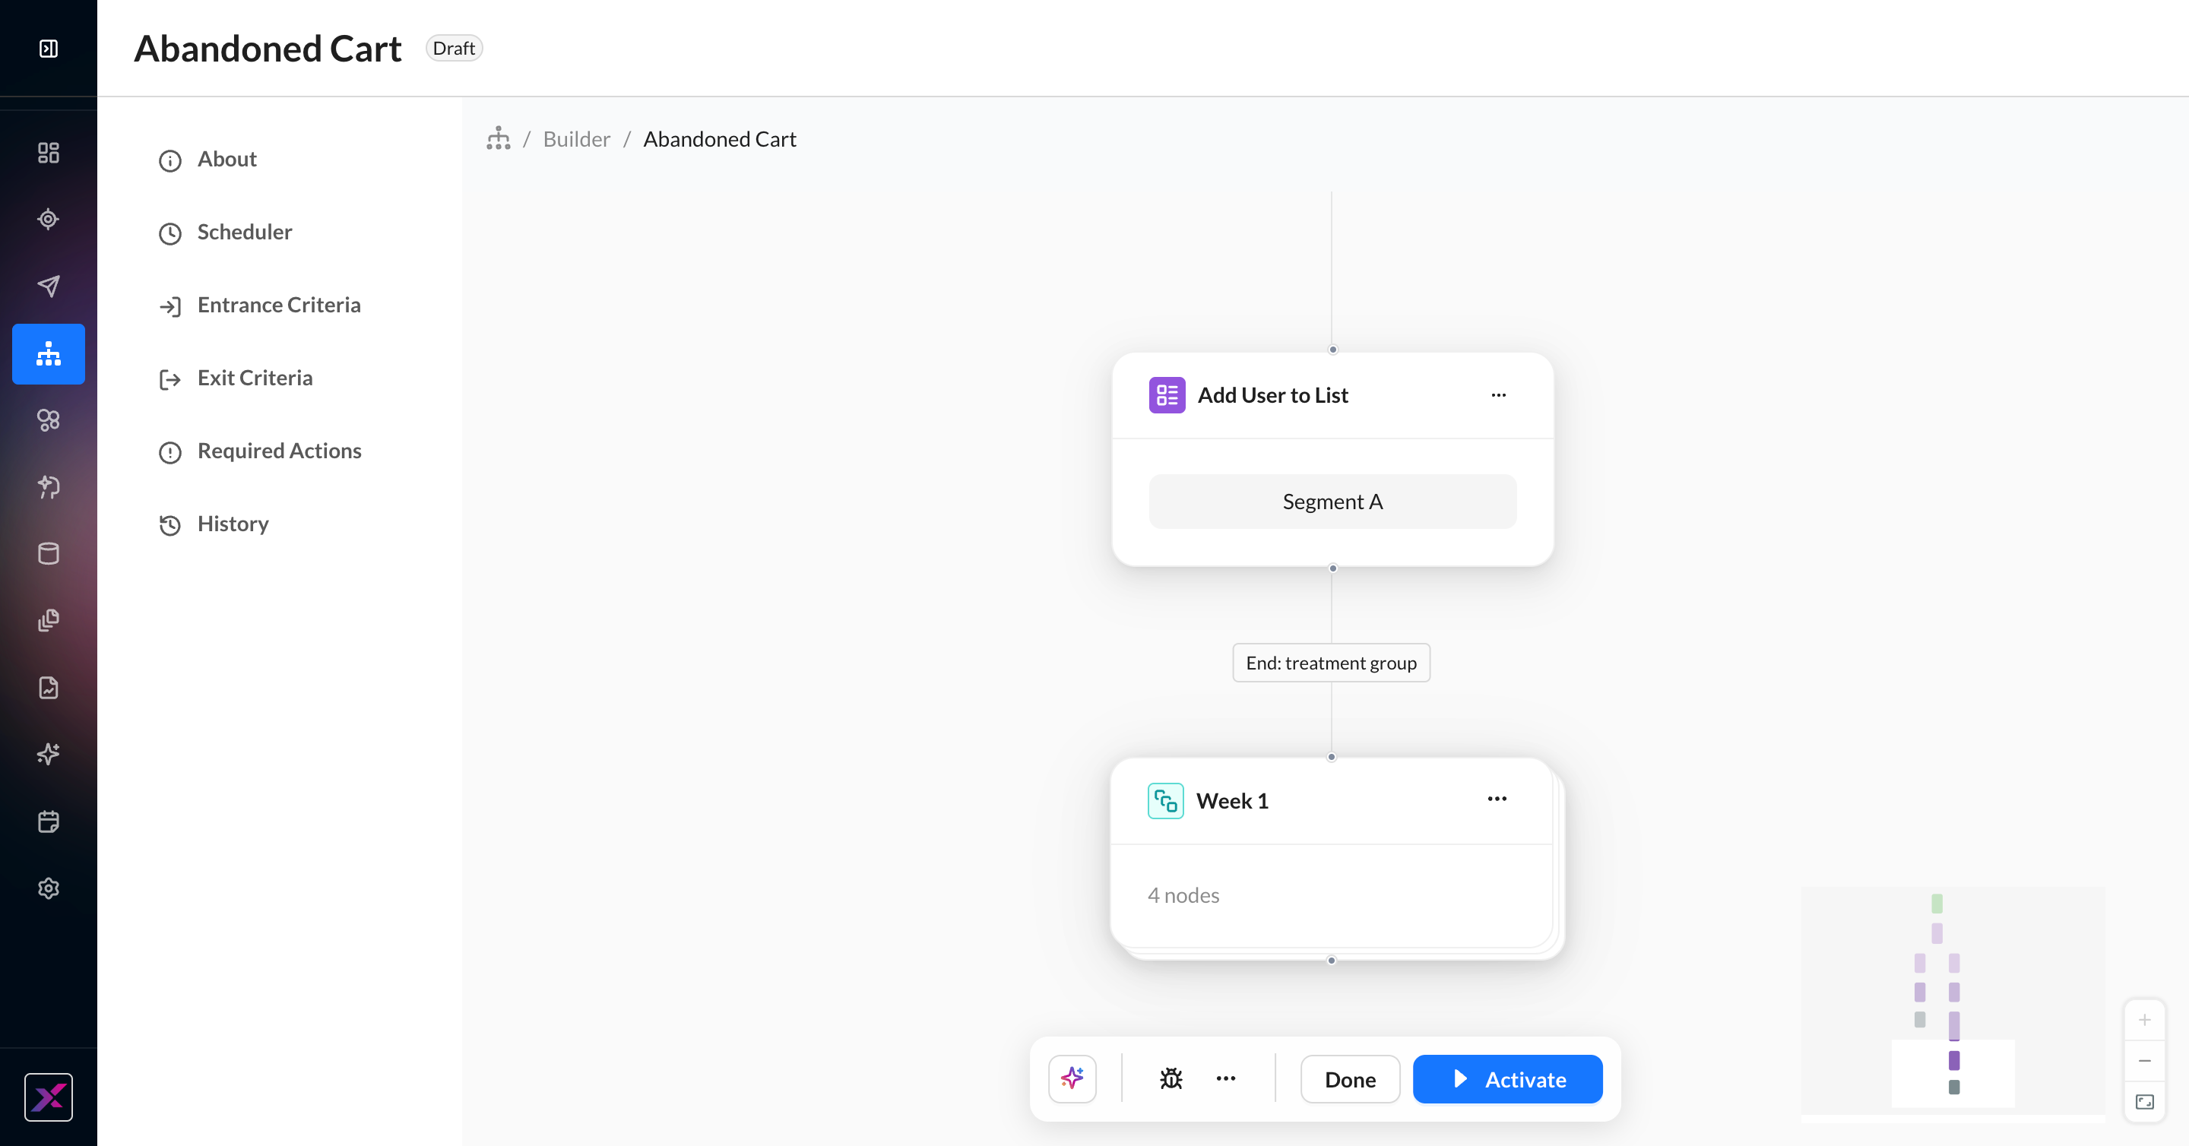Click the Add User to List node icon

(1167, 395)
